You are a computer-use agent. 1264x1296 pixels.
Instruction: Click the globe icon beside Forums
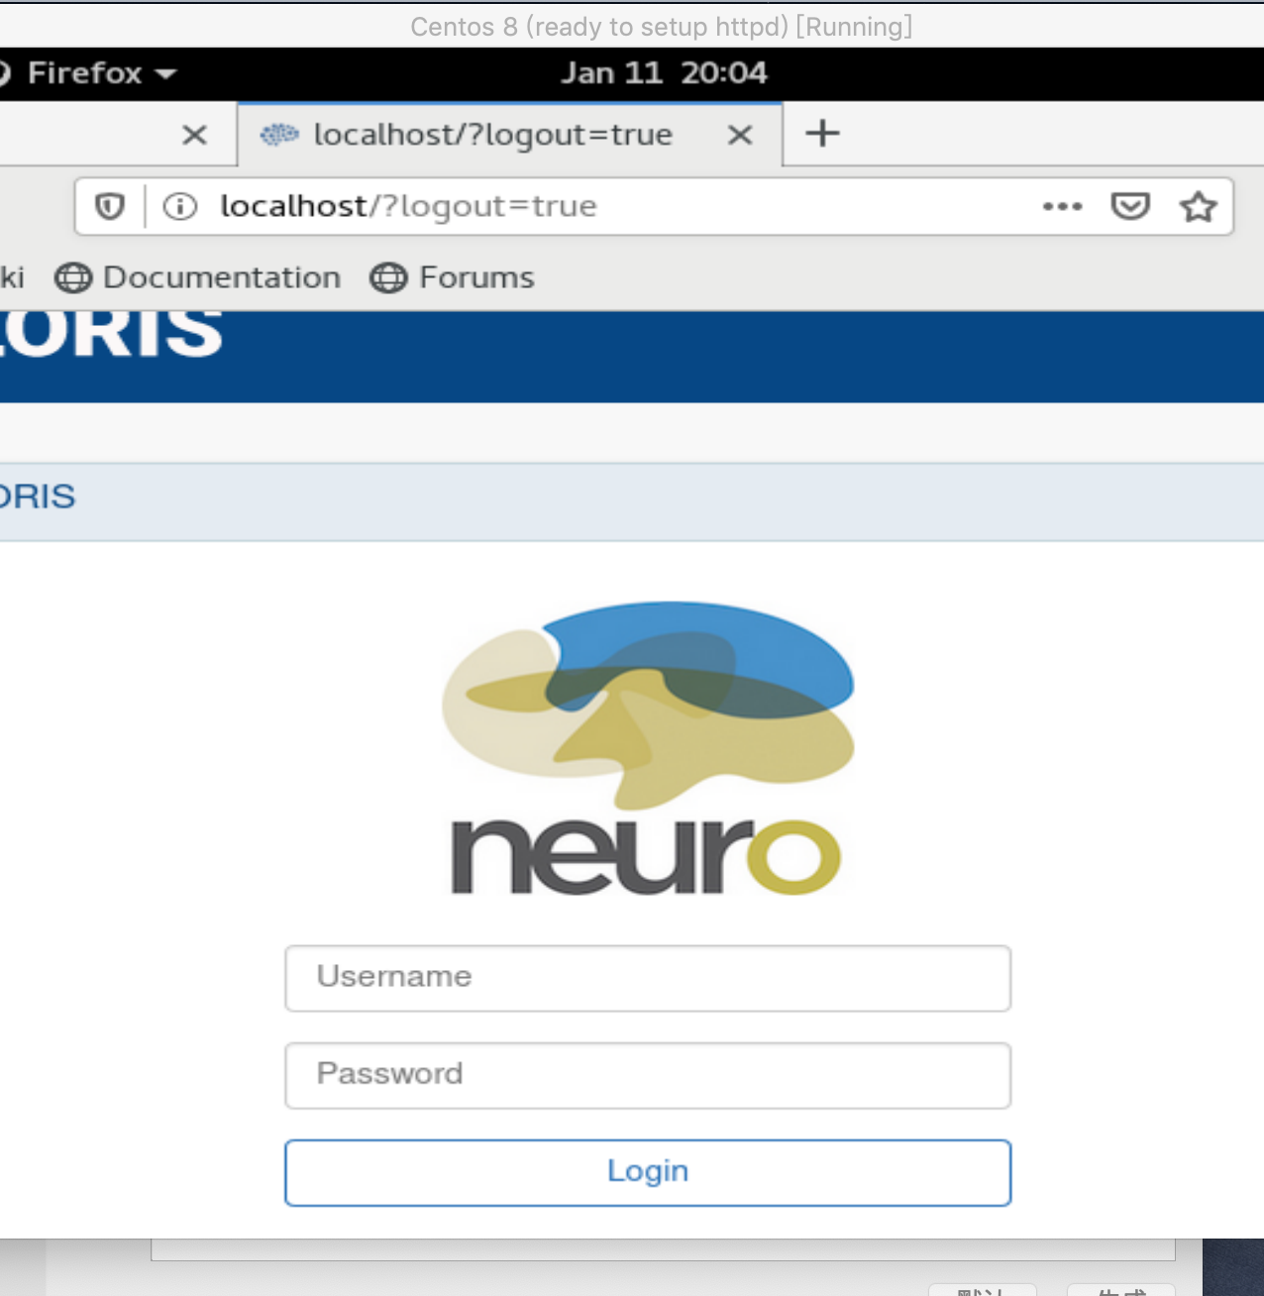coord(388,277)
